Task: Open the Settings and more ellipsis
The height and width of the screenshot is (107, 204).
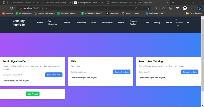Action: click(192, 8)
